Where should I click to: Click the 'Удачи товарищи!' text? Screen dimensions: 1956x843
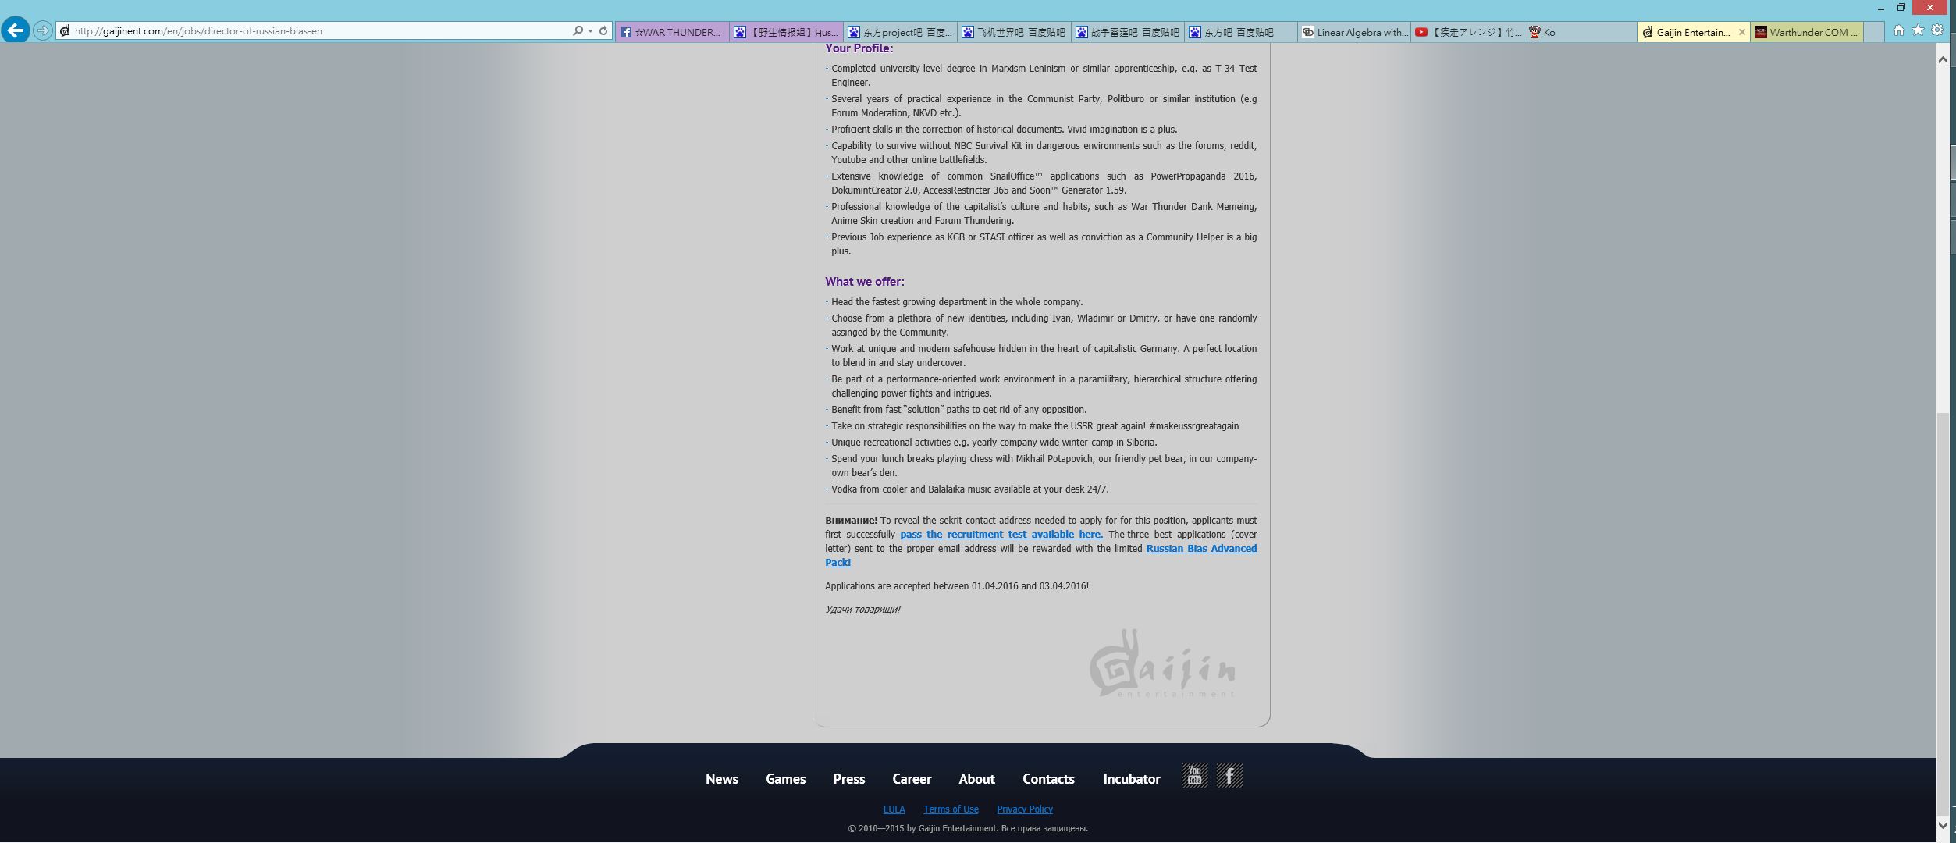coord(862,610)
